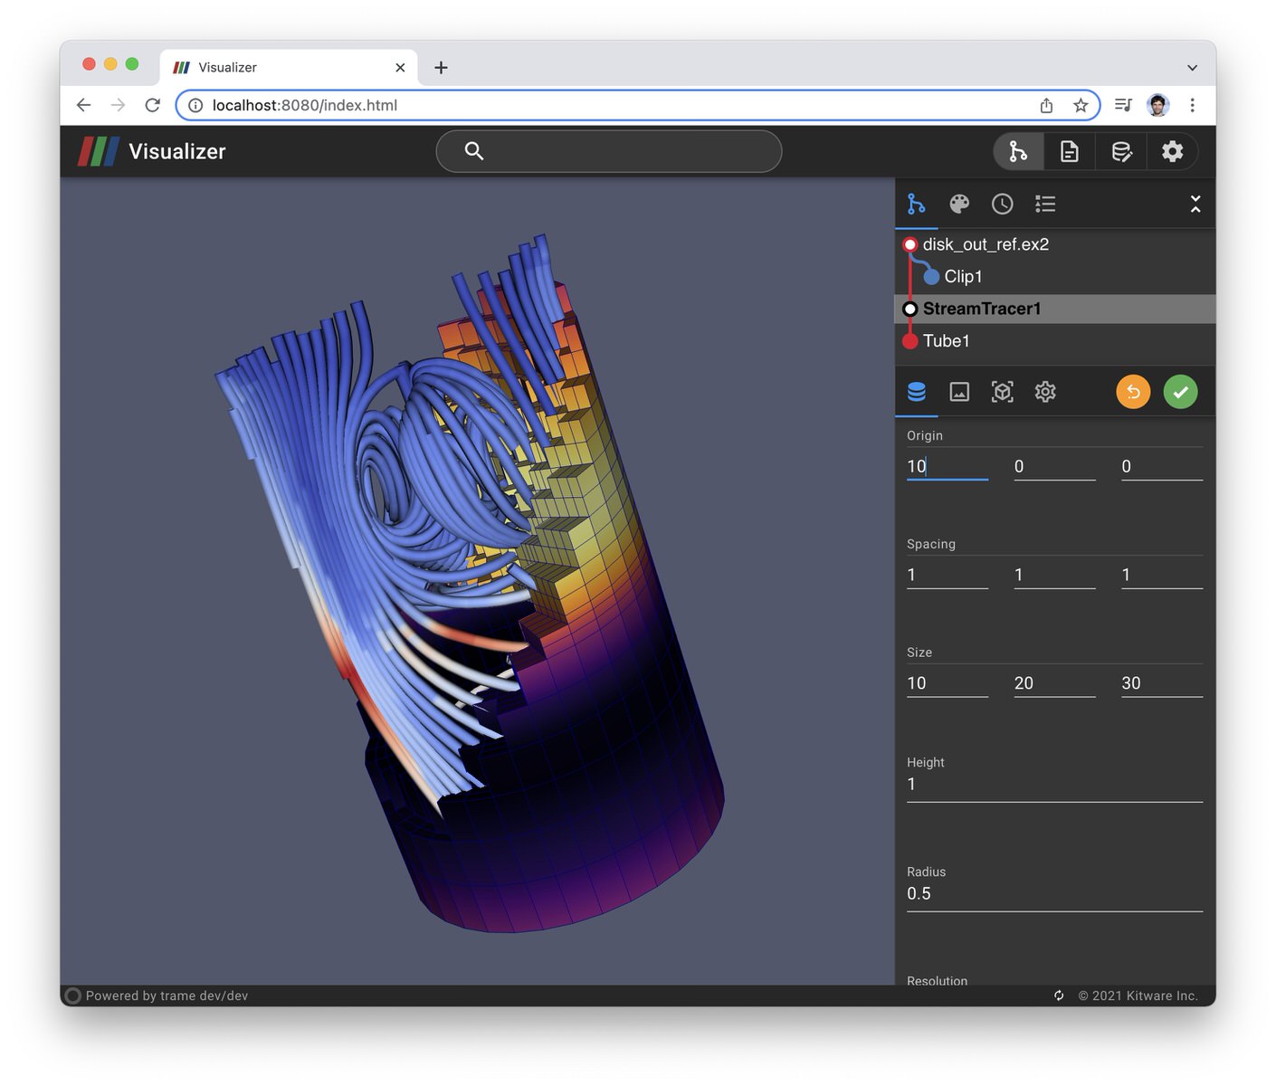Select Clip1 in the pipeline
Screen dimensions: 1276x1086
point(963,276)
